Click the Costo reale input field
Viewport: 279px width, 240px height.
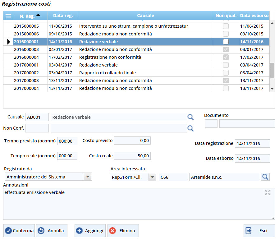(132, 156)
